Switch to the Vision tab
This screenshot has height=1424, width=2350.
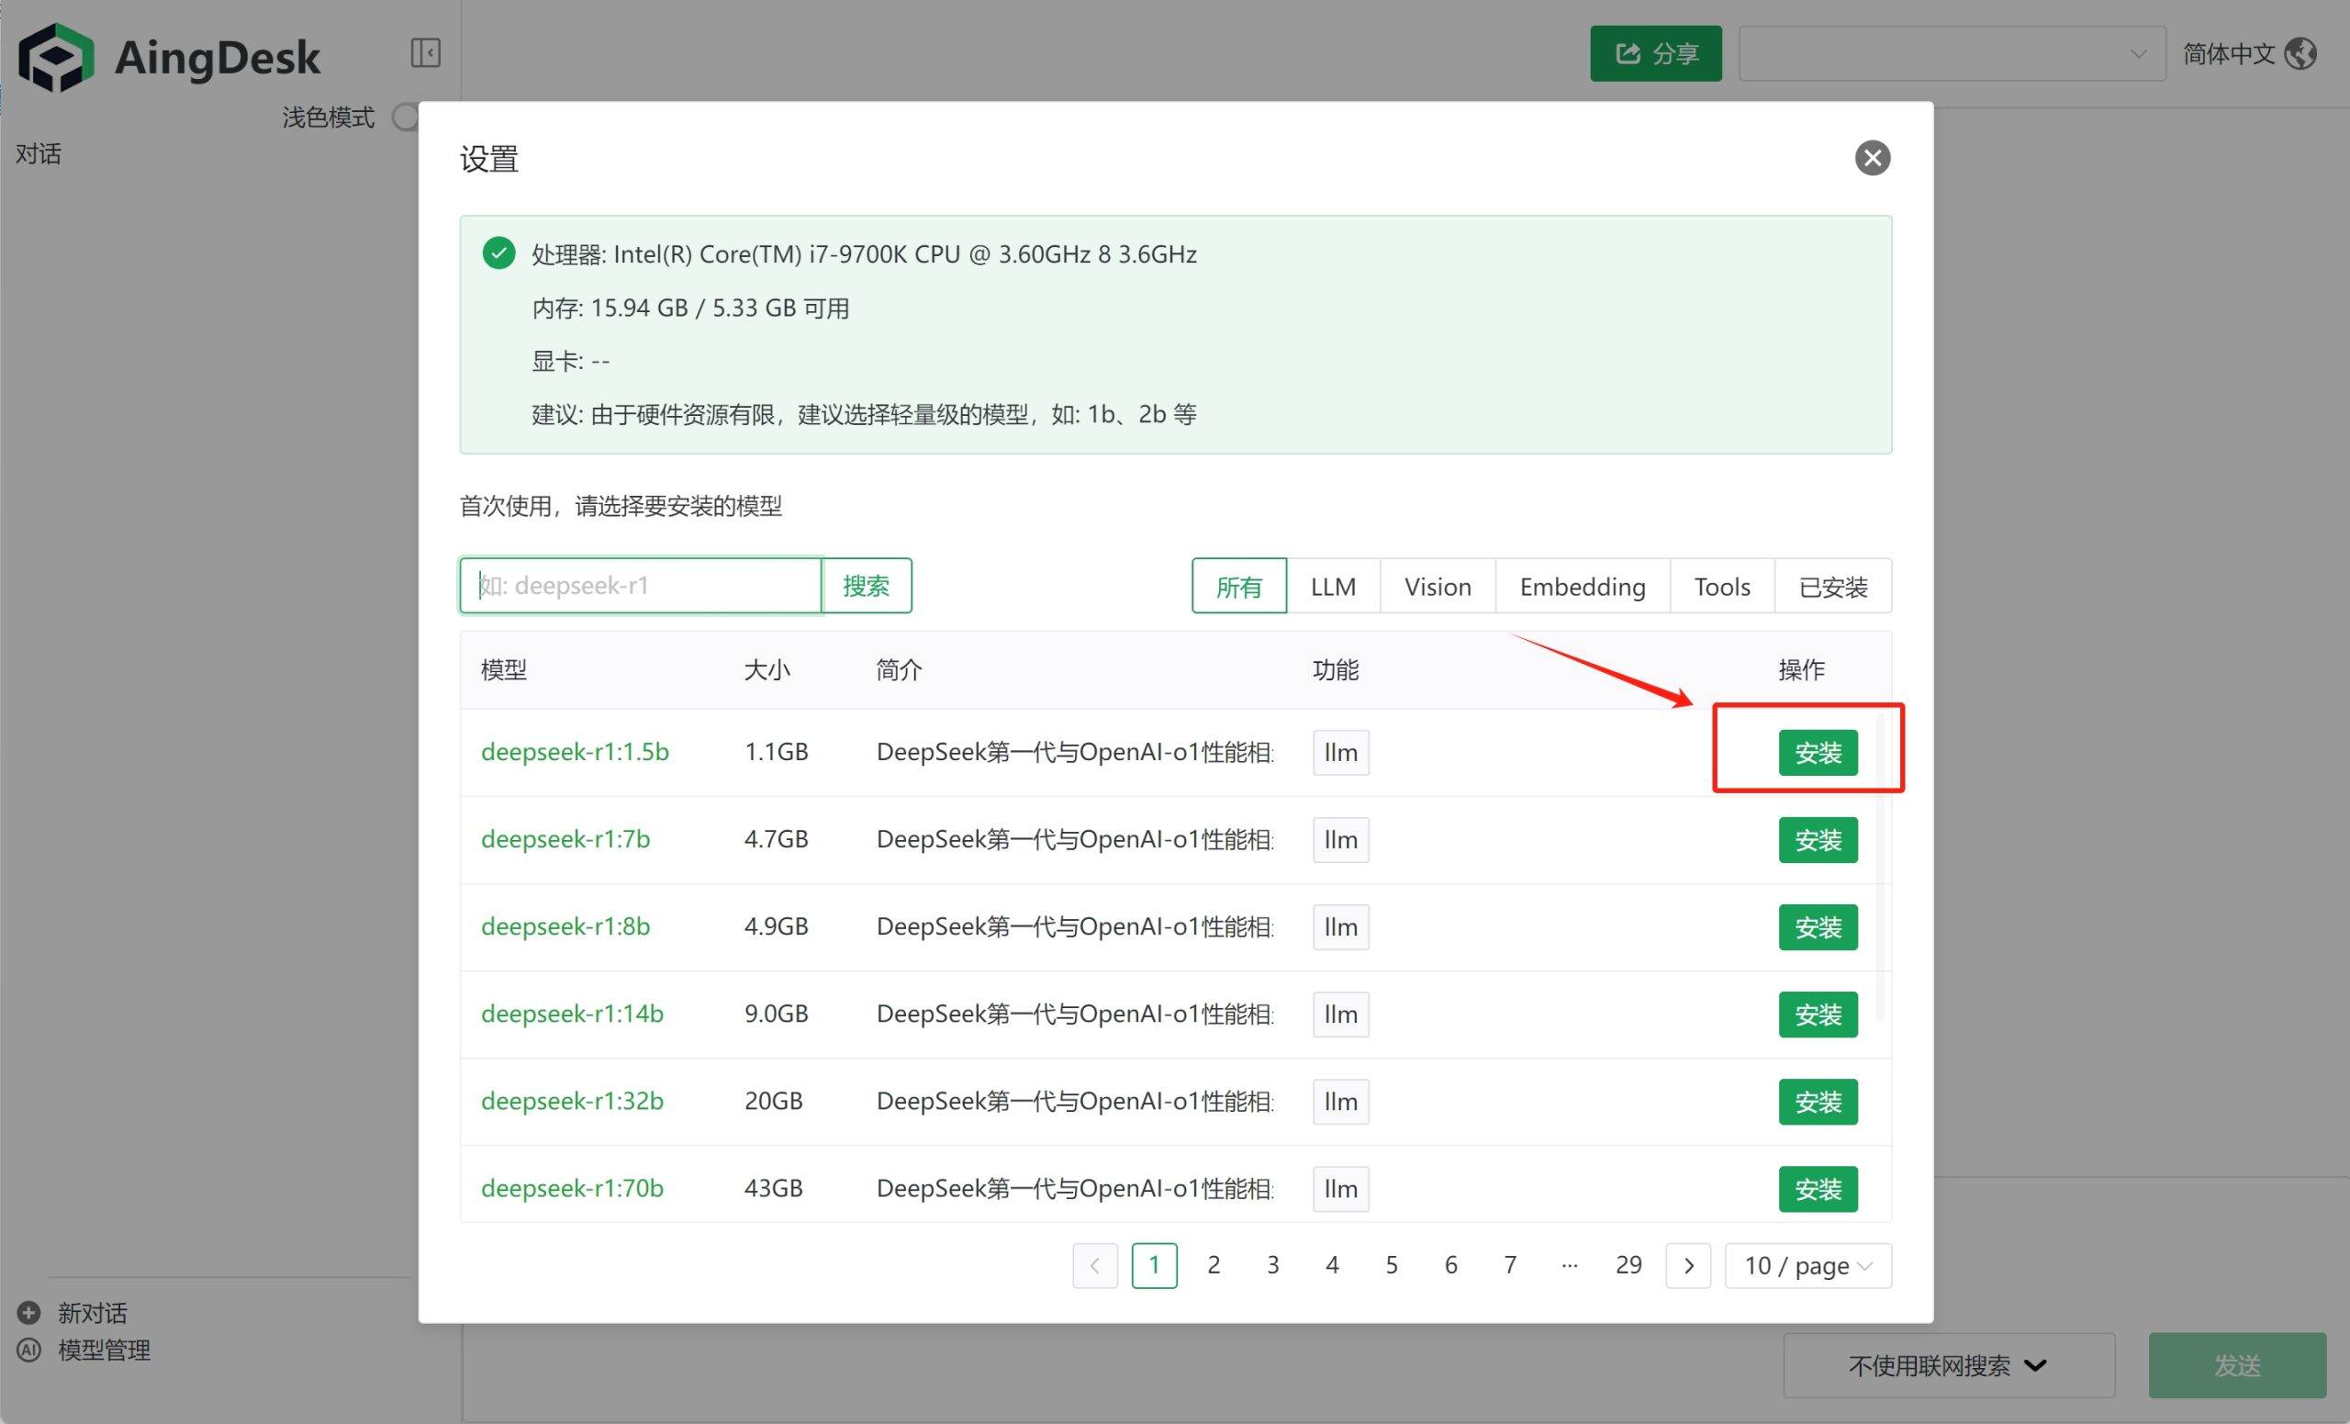pyautogui.click(x=1437, y=587)
